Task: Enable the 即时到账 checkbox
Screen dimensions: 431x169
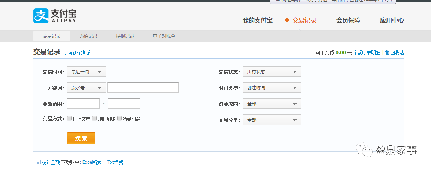Action: point(94,119)
